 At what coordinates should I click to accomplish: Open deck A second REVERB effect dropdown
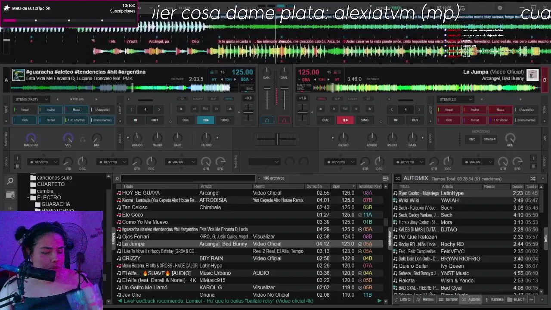pyautogui.click(x=112, y=162)
